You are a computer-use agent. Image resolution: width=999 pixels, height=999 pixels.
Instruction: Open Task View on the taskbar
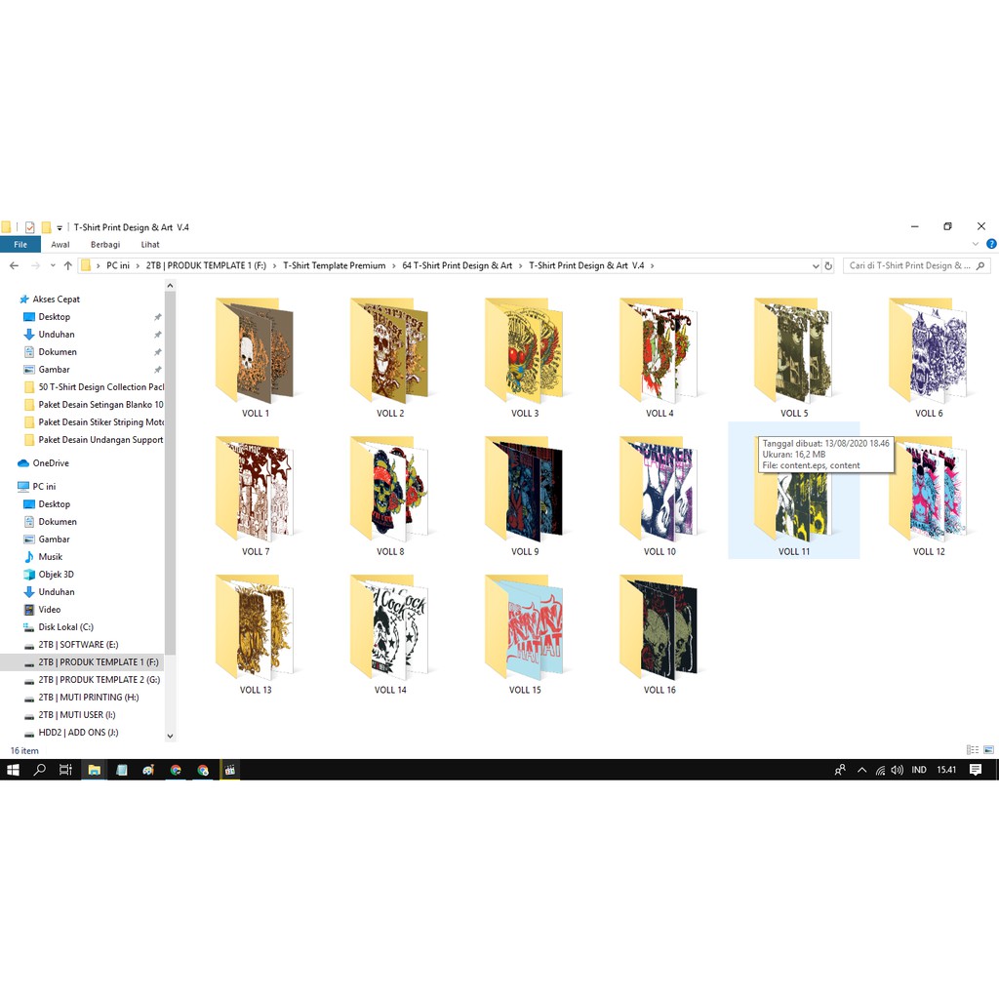pyautogui.click(x=65, y=770)
